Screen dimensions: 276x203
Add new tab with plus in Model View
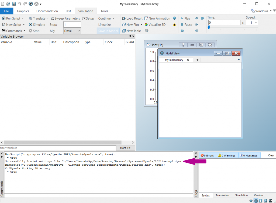coord(197,60)
